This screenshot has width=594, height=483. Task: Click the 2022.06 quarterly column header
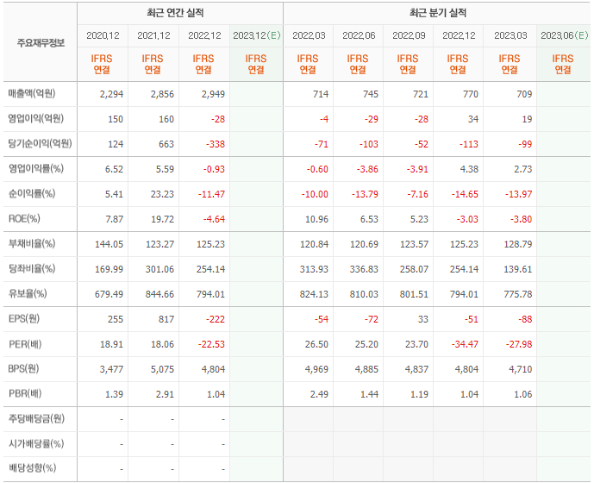359,35
